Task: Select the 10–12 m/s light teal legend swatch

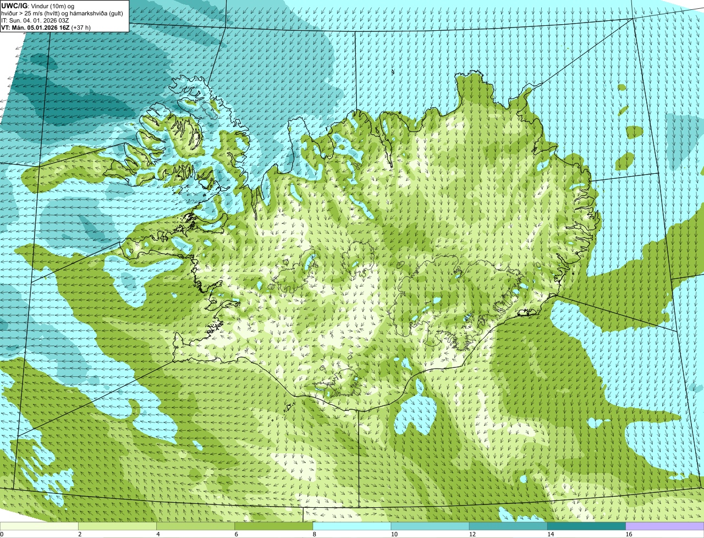Action: click(x=430, y=526)
